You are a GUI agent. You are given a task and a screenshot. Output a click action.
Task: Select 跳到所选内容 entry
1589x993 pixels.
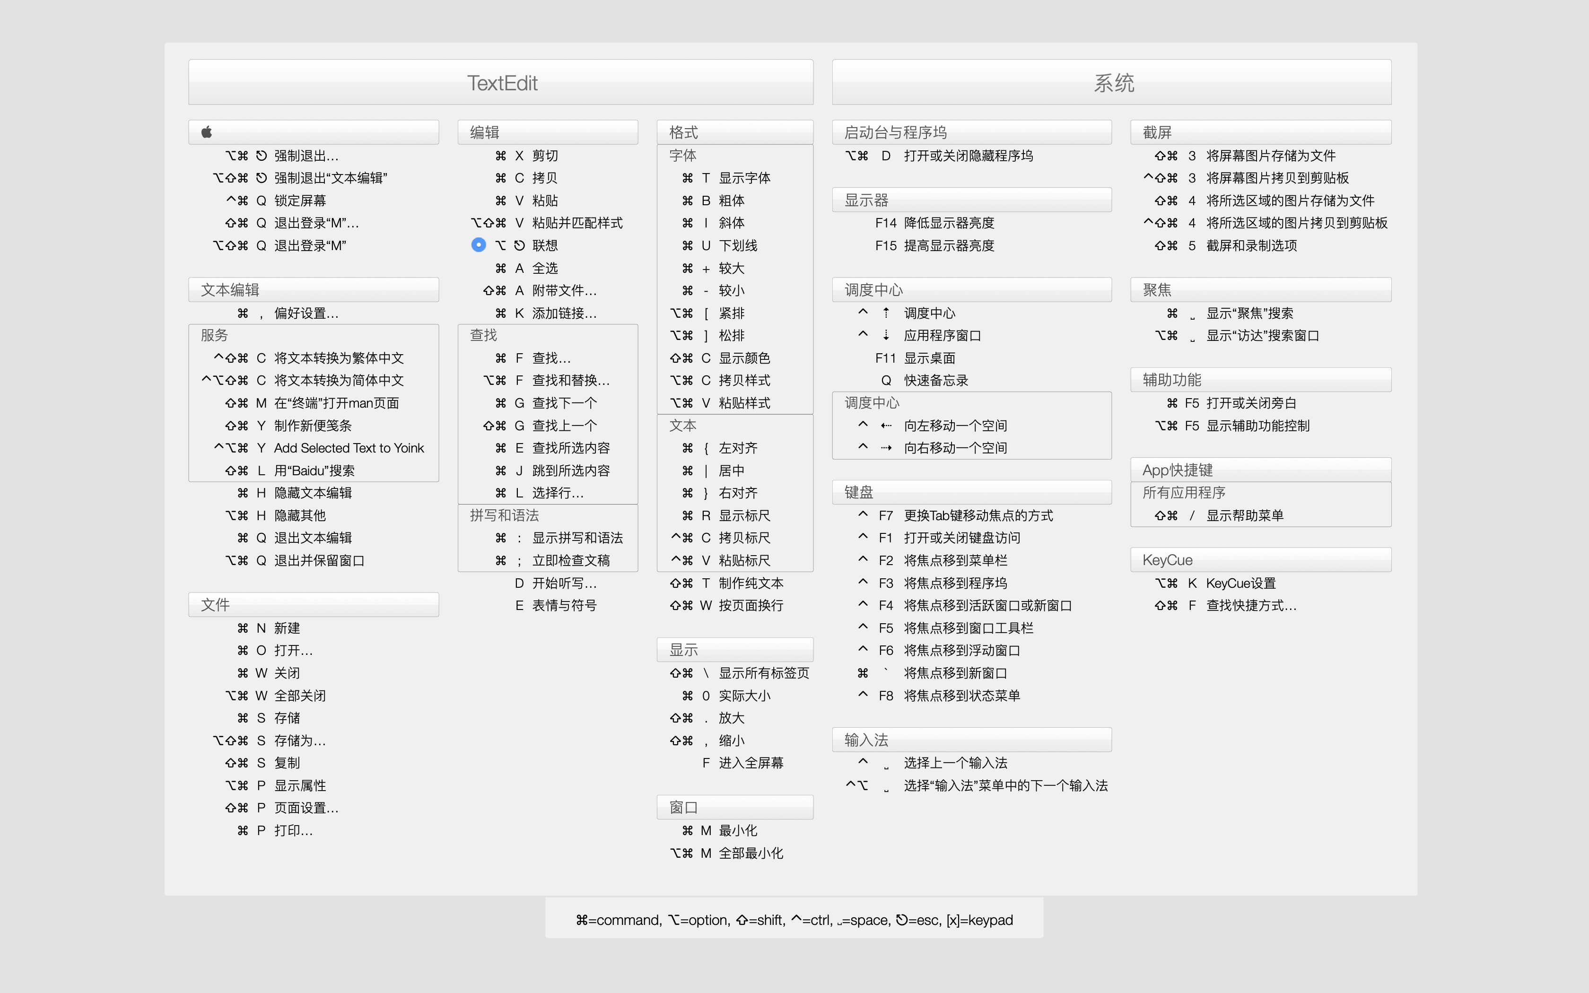tap(553, 470)
